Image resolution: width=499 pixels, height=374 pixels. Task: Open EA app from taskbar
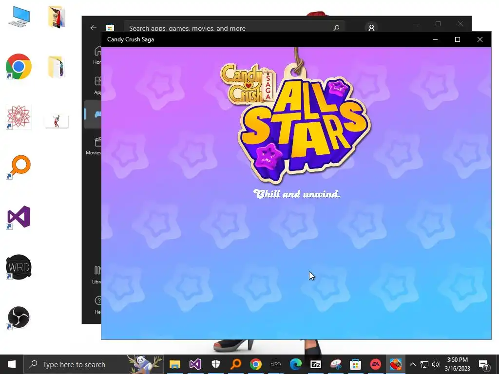click(376, 364)
